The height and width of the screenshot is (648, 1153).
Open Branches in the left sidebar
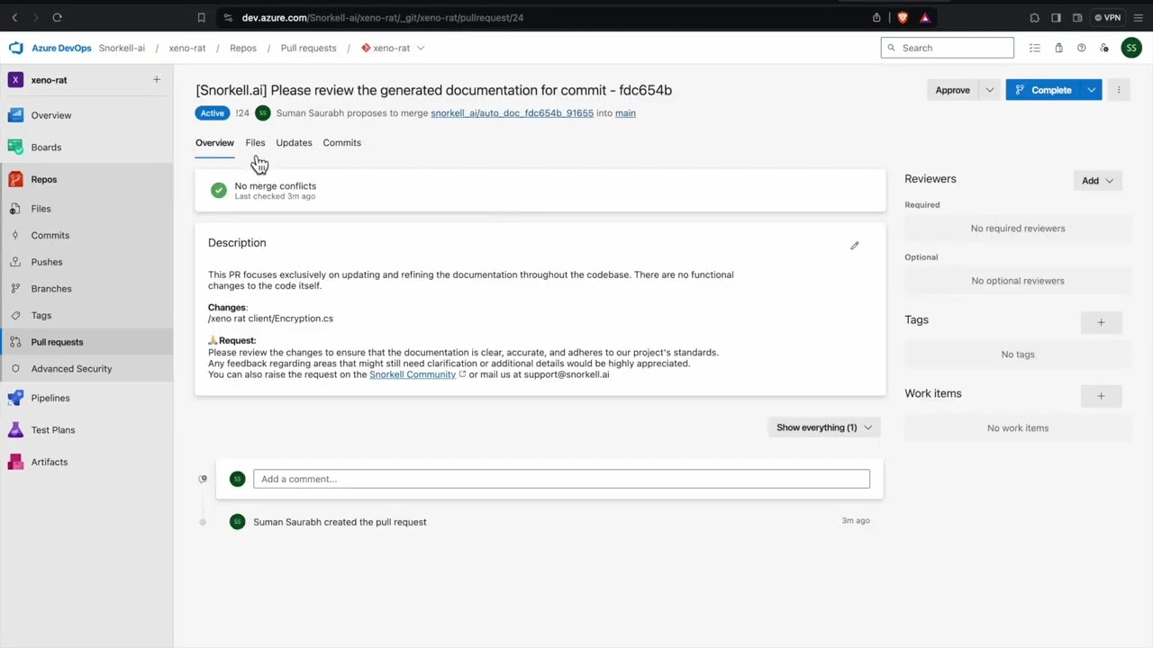[x=86, y=289]
